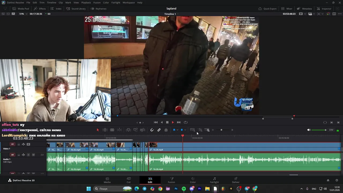Switch to the Cut page tab
343x193 pixels.
tap(129, 180)
